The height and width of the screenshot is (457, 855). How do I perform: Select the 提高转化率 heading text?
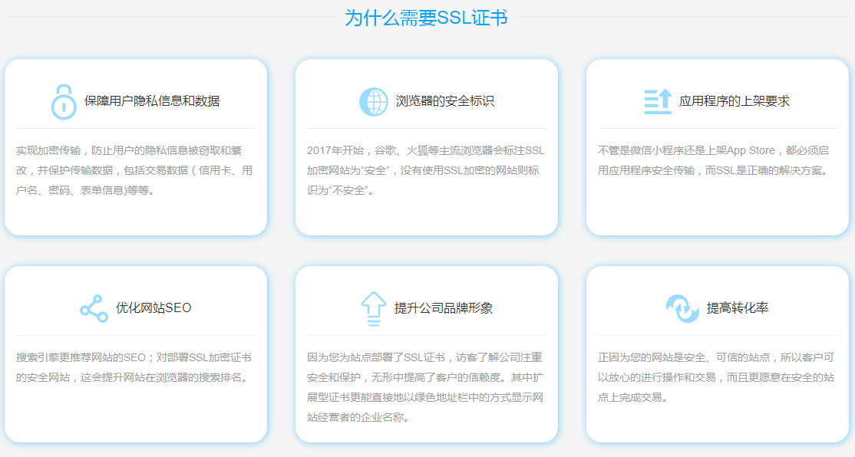737,308
